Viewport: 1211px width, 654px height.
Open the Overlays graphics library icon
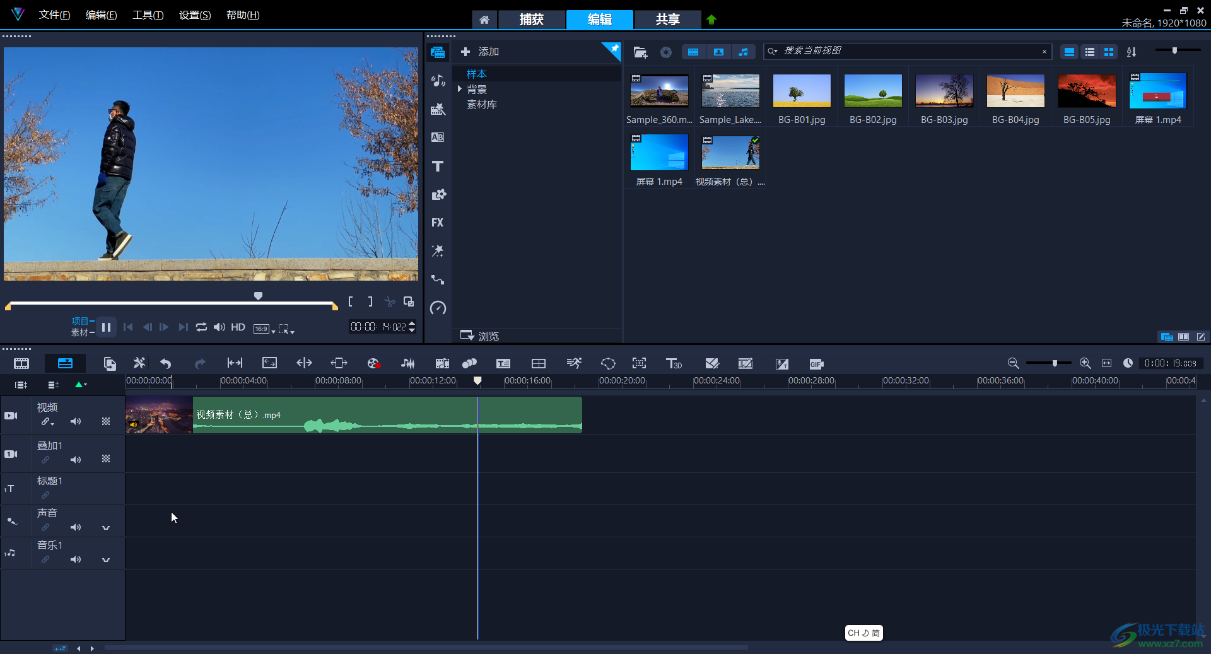click(438, 194)
